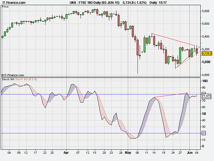Click the 77.475 stochastic value tag
Viewport: 214px width, 161px height.
click(x=206, y=96)
